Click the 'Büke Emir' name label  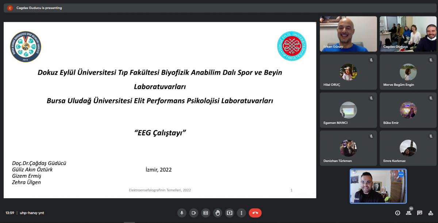pos(391,123)
